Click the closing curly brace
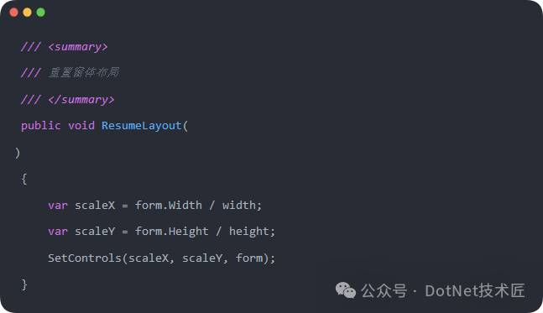The image size is (543, 313). click(24, 284)
